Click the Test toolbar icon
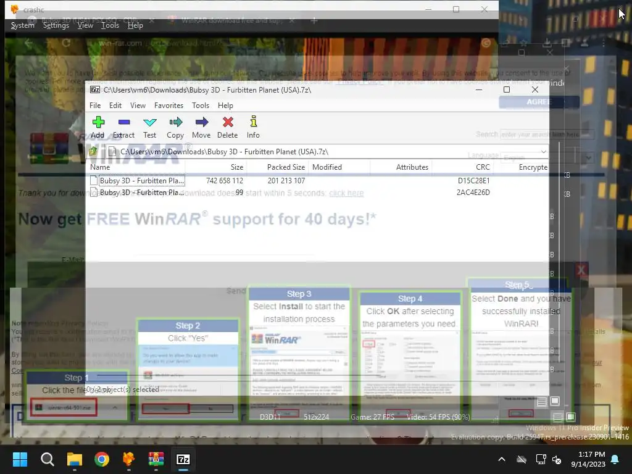 point(149,122)
